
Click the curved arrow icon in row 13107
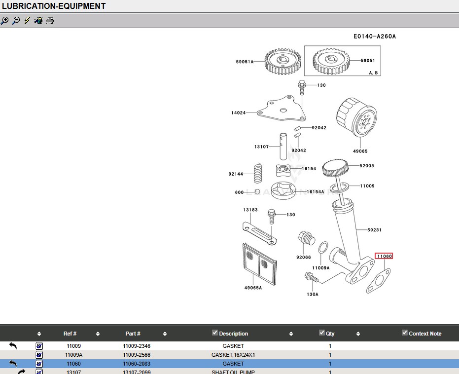point(21,372)
